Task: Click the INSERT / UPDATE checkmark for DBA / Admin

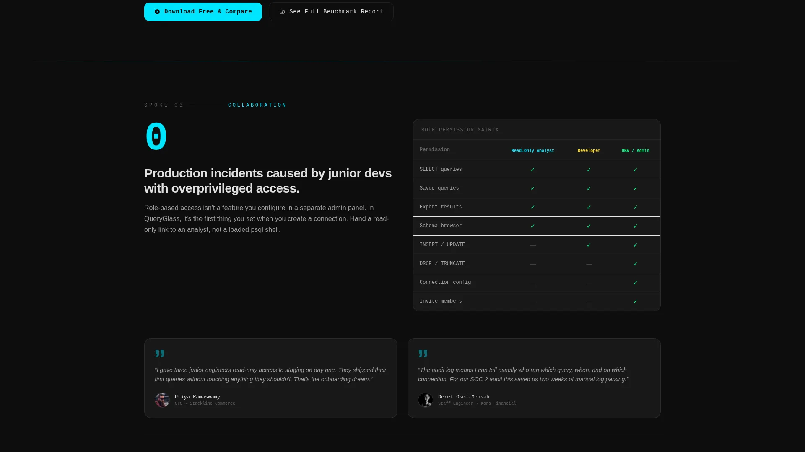Action: (635, 245)
